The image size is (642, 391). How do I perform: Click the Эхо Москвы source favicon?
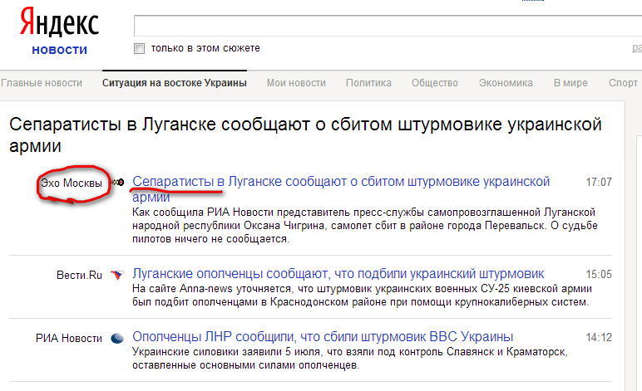(118, 183)
